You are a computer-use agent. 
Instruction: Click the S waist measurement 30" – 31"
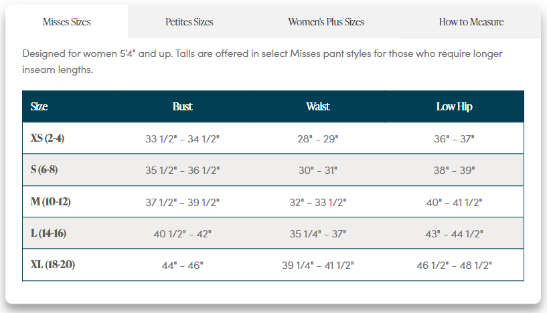click(x=318, y=171)
